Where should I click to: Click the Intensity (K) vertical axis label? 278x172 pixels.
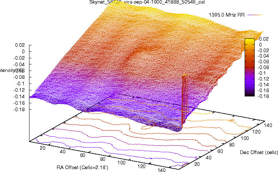pyautogui.click(x=11, y=71)
